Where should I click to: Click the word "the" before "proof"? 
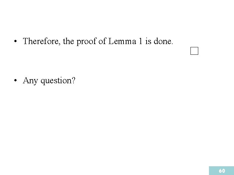pyautogui.click(x=69, y=41)
